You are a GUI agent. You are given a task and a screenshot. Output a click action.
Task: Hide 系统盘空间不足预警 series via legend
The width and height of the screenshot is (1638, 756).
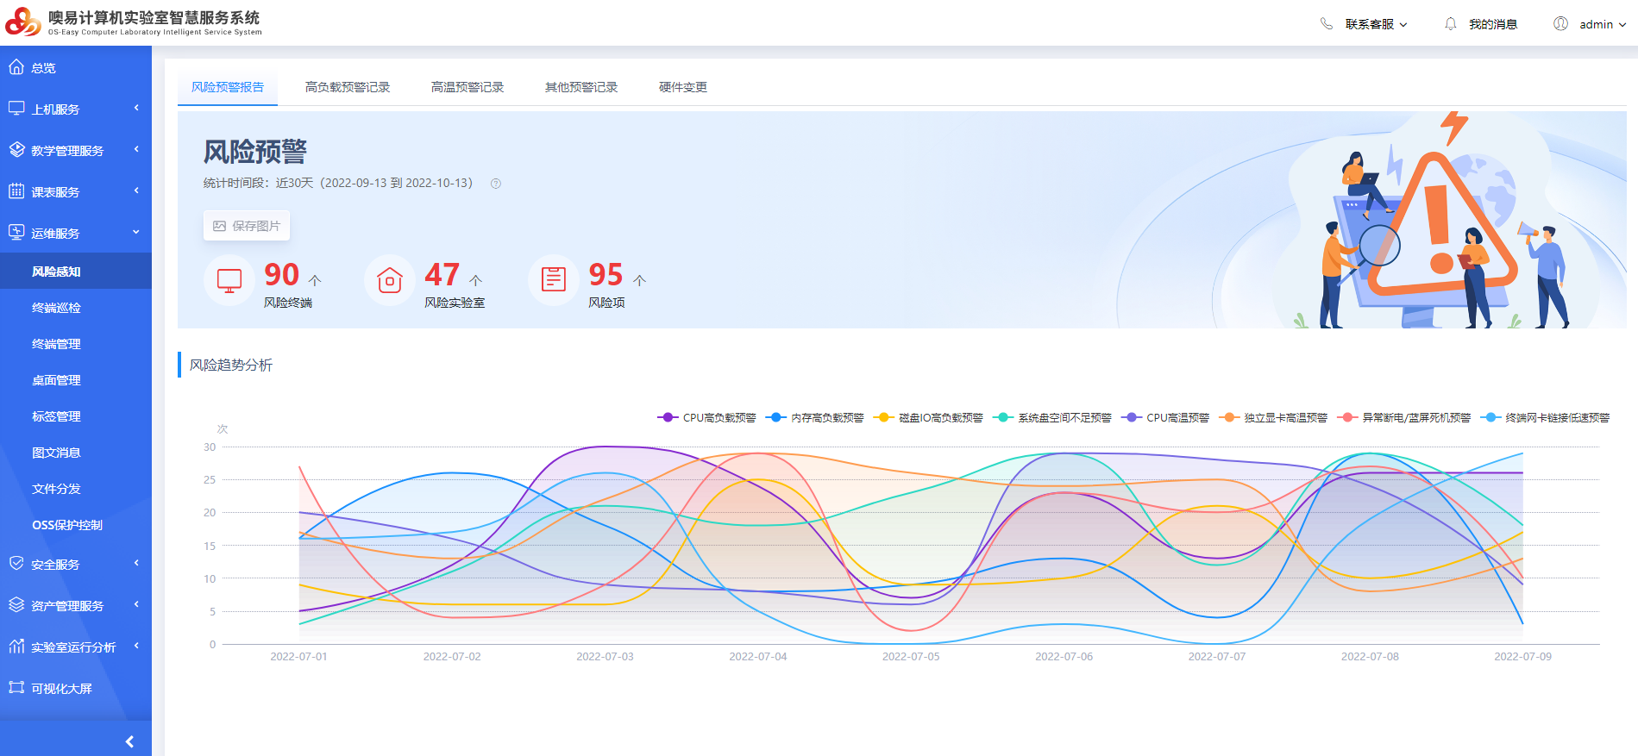click(x=1052, y=418)
